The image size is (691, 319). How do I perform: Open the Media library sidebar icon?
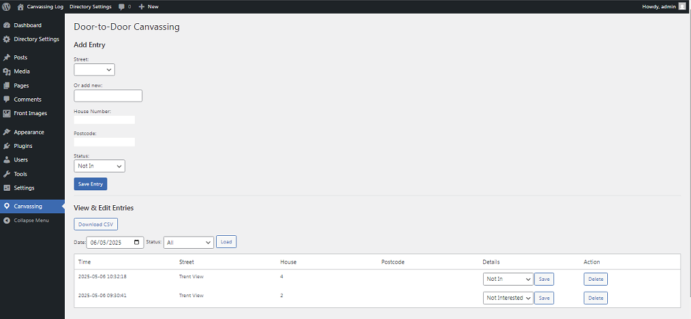click(x=7, y=72)
